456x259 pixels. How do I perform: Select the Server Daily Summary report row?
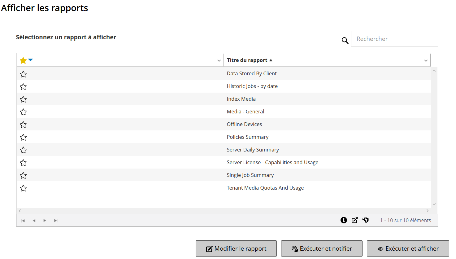(253, 150)
